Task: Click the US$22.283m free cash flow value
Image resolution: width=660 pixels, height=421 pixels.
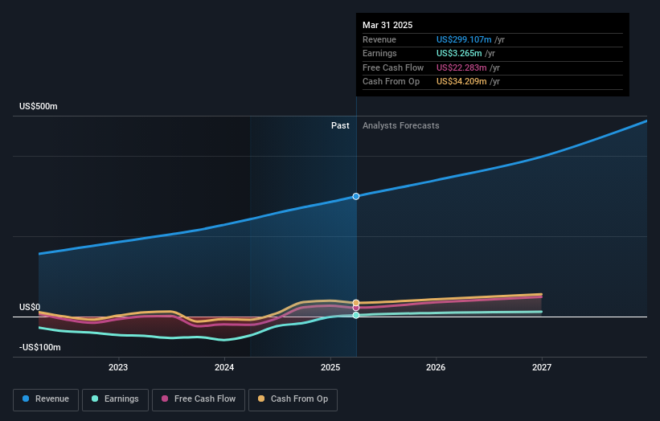Action: click(461, 67)
